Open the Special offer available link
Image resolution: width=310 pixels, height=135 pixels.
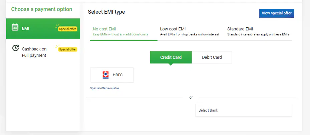(x=104, y=88)
